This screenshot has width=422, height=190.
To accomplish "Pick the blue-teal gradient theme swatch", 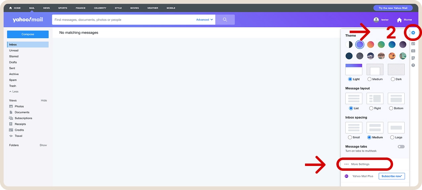I will pos(392,44).
